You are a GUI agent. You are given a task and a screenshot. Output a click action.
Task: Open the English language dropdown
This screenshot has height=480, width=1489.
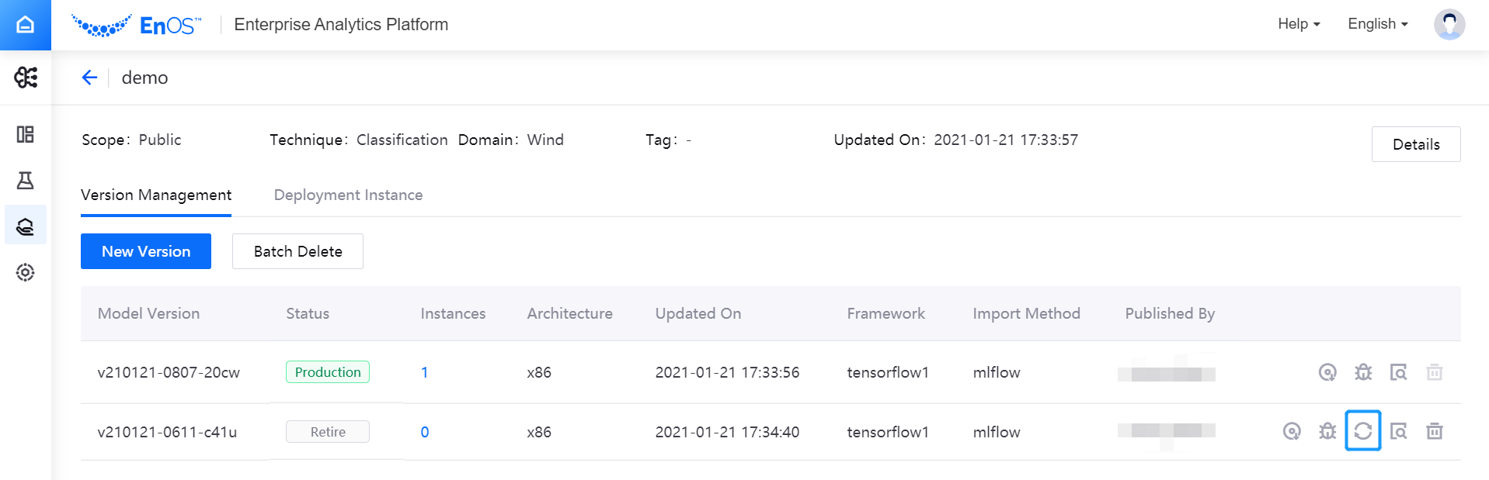[1377, 24]
